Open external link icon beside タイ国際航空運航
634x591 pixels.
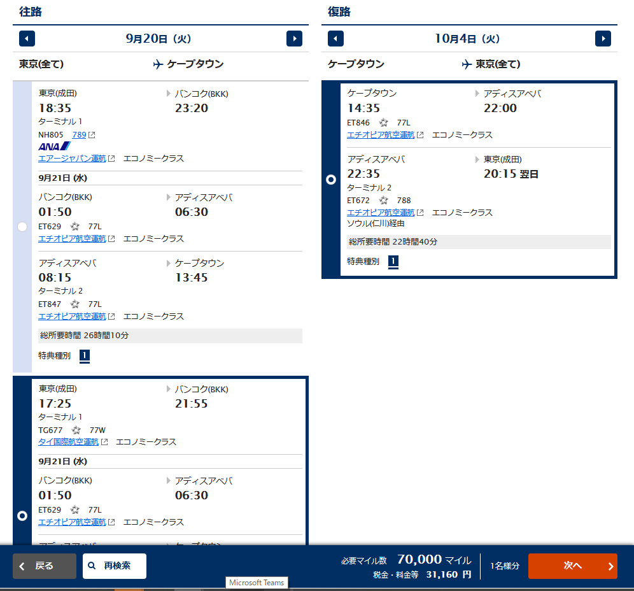pyautogui.click(x=104, y=442)
